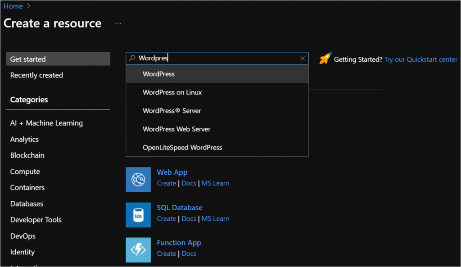Select WordPress® Server suggestion
Screen dimensions: 461x267
(x=217, y=111)
